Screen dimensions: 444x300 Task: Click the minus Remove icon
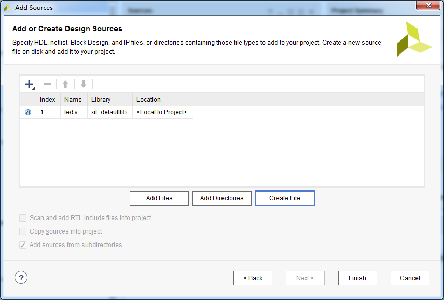tap(47, 84)
